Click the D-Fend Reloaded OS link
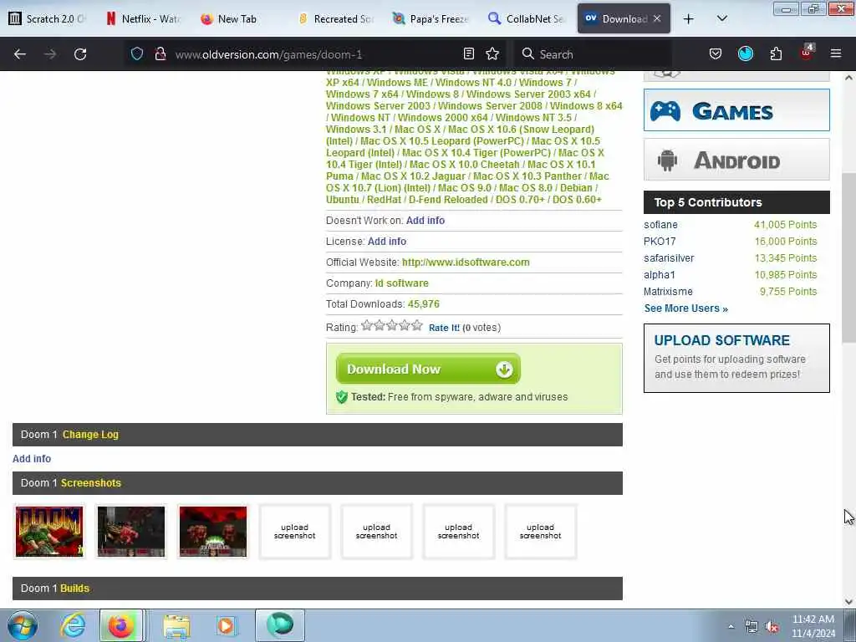 [448, 200]
